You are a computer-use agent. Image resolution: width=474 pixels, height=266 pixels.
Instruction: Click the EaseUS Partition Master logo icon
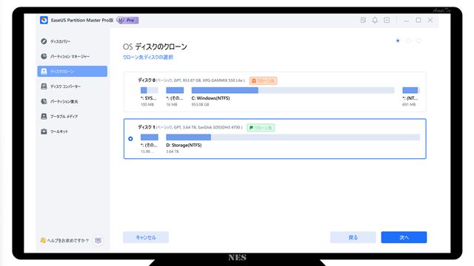(x=44, y=20)
